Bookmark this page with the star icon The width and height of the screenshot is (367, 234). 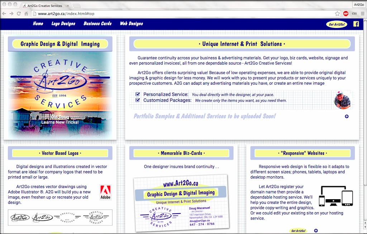(337, 14)
